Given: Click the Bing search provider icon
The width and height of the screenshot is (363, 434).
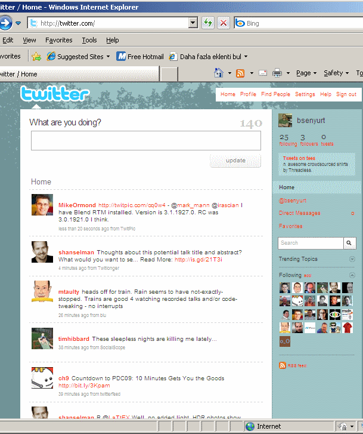Looking at the screenshot, I should click(240, 23).
